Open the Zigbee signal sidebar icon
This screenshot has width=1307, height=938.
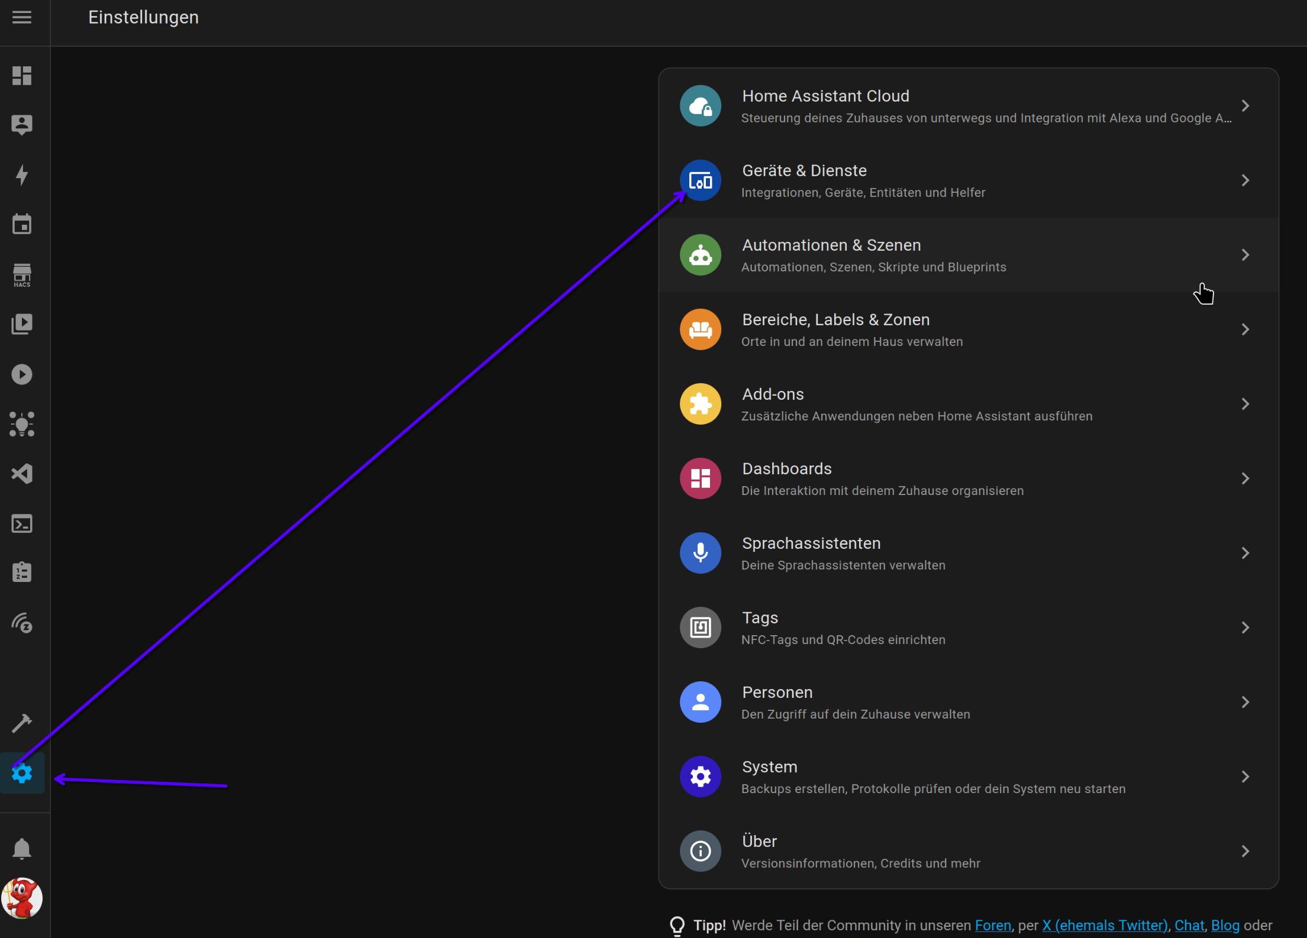[x=22, y=623]
